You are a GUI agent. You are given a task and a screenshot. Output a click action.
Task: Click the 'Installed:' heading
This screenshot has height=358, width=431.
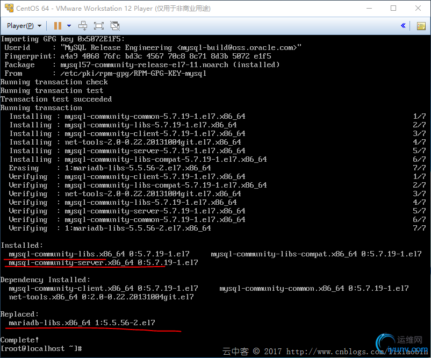point(22,245)
